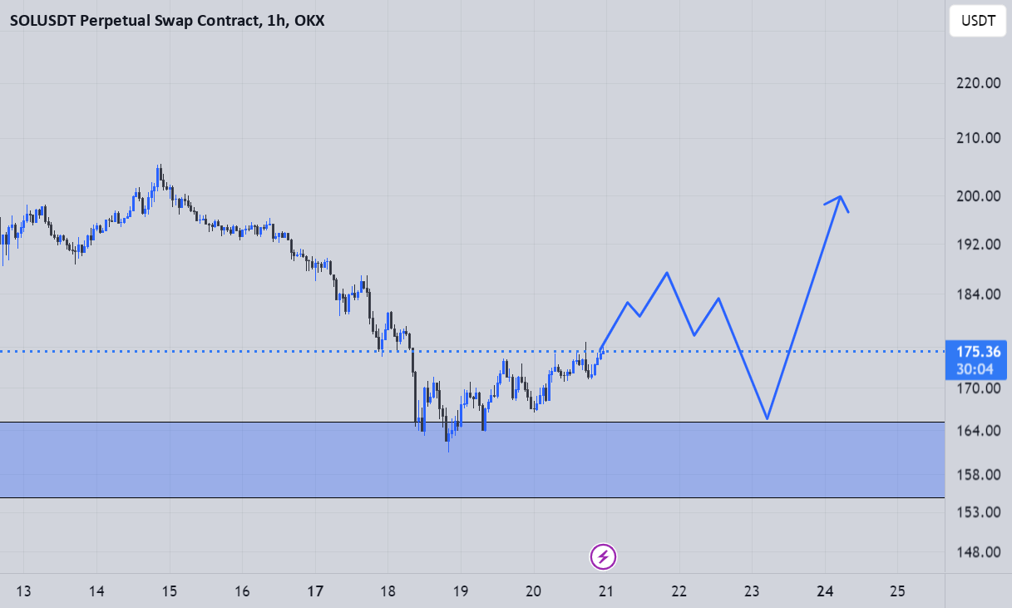Screen dimensions: 1012x608
Task: Click the purple lightning bolt event icon
Action: [x=604, y=556]
